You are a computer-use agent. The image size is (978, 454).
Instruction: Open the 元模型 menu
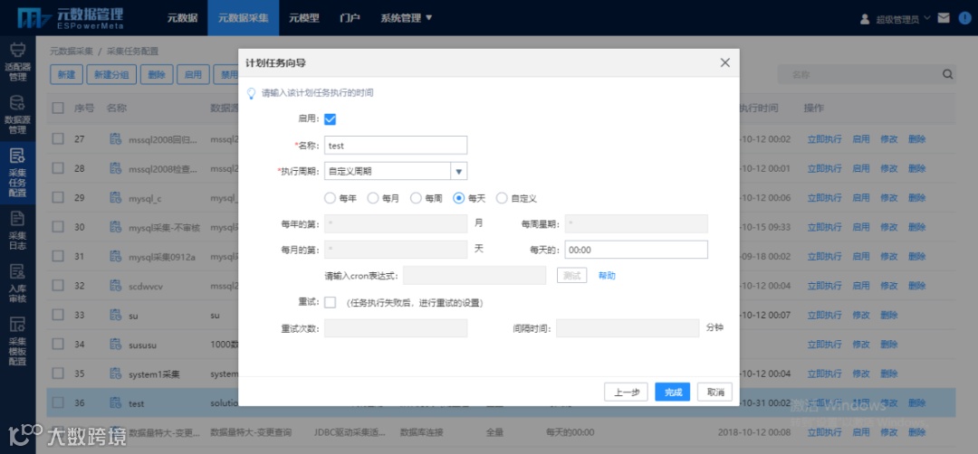[303, 18]
